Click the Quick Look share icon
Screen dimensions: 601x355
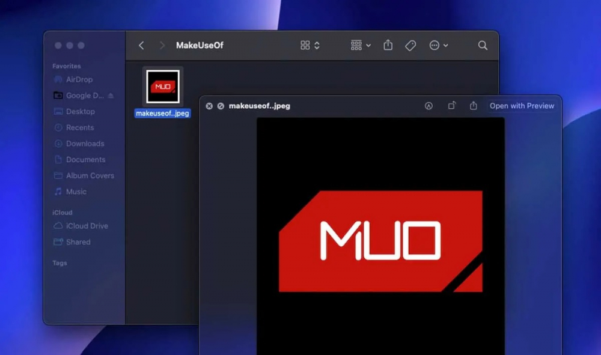coord(474,106)
